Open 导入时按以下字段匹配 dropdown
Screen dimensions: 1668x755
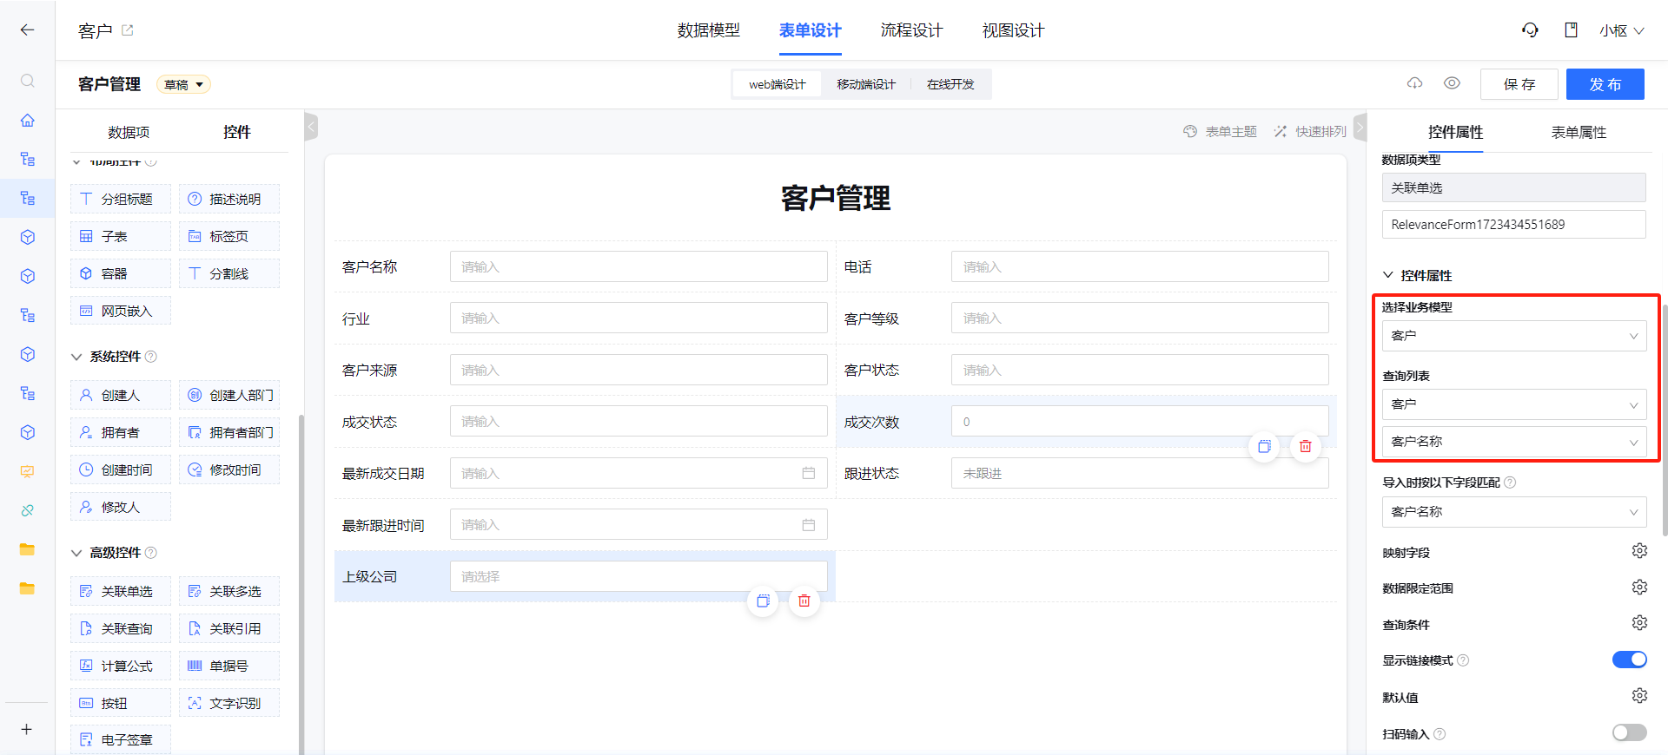1513,512
